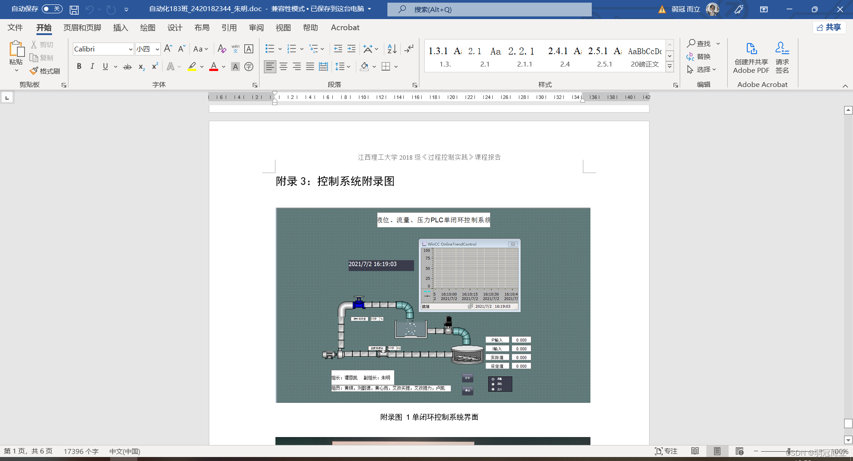853x461 pixels.
Task: Decrease font size with A-down icon
Action: tap(181, 49)
